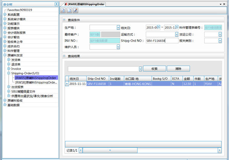Click the blank new document toolbar icon
Image resolution: width=229 pixels, height=160 pixels.
point(69,10)
